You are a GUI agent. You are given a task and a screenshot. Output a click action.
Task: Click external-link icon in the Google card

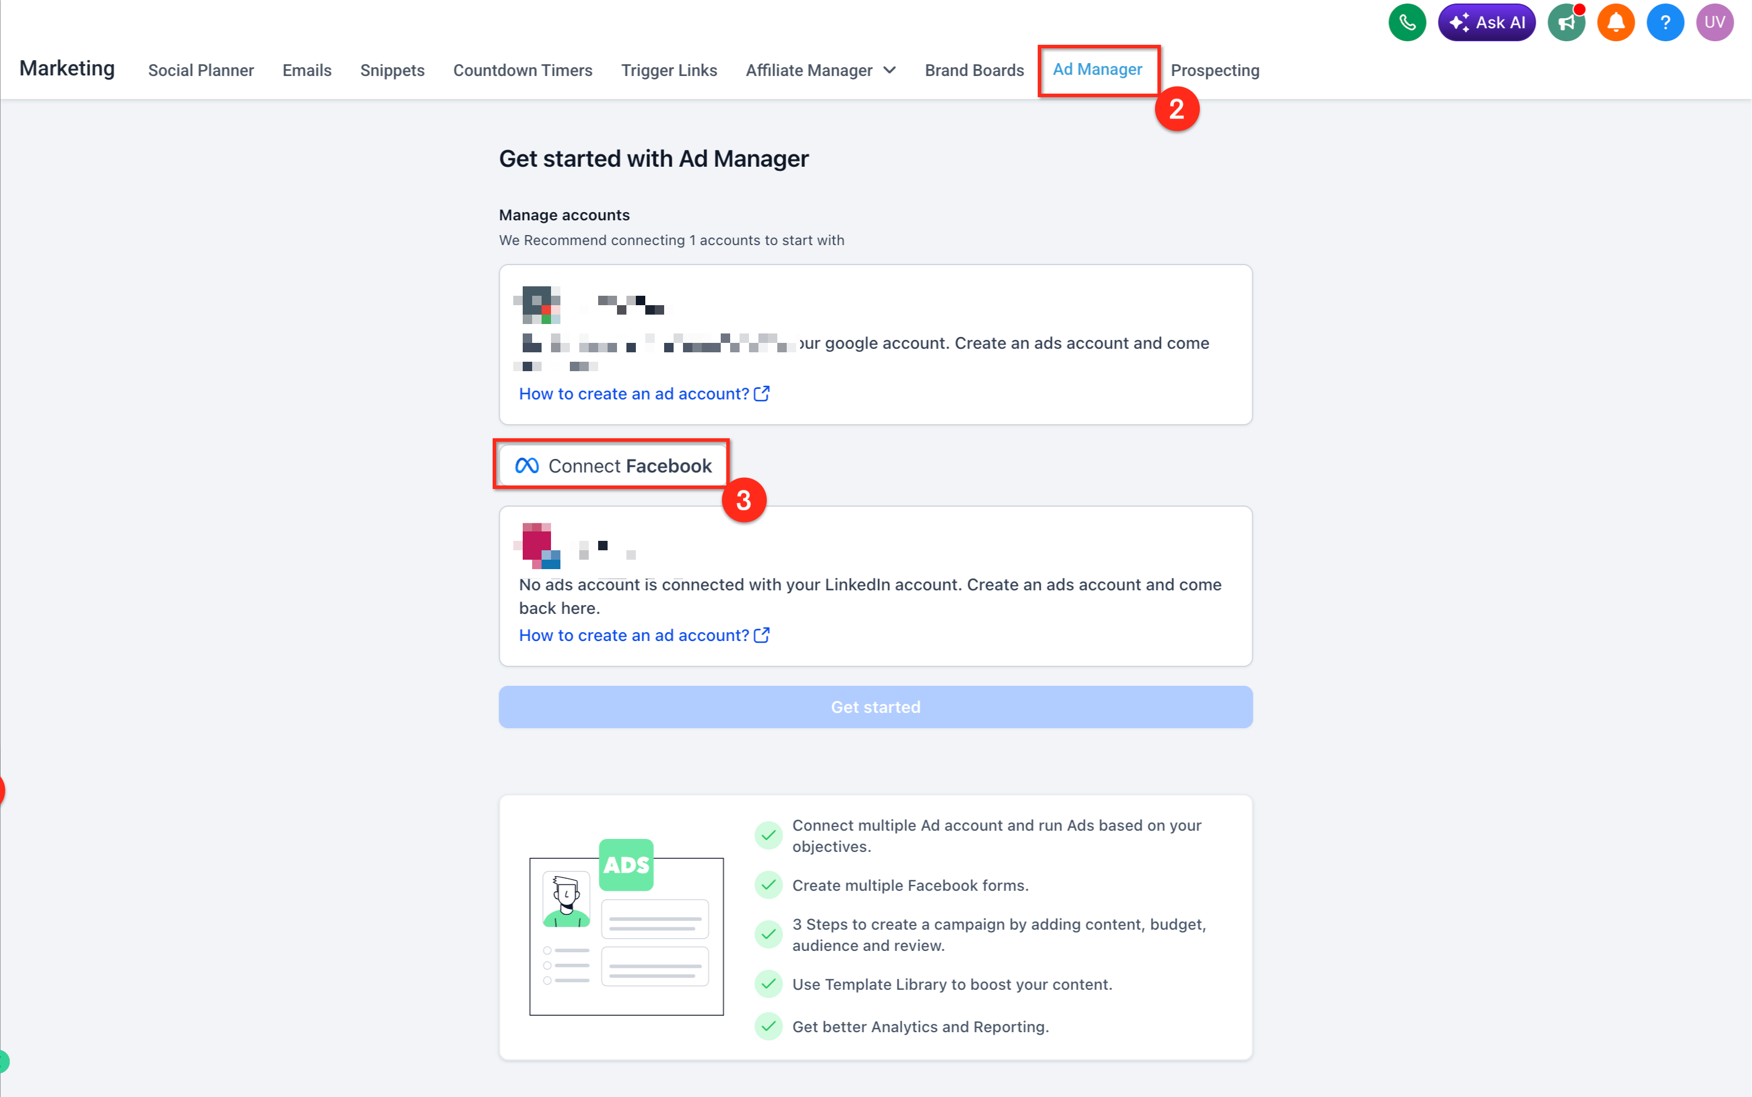click(x=761, y=393)
